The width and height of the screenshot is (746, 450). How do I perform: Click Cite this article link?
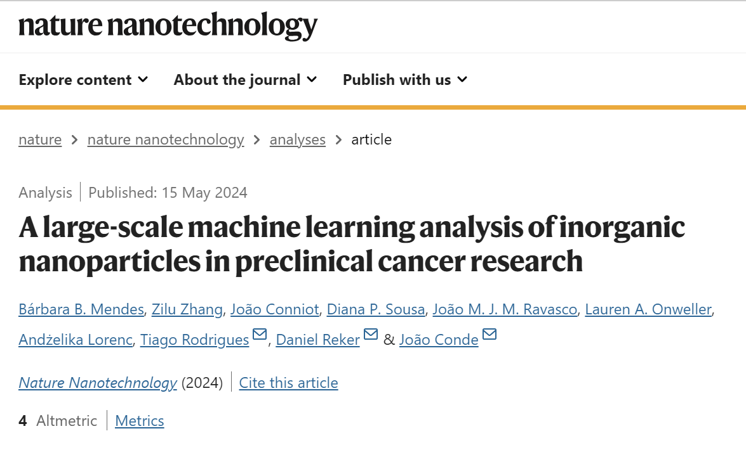(288, 383)
